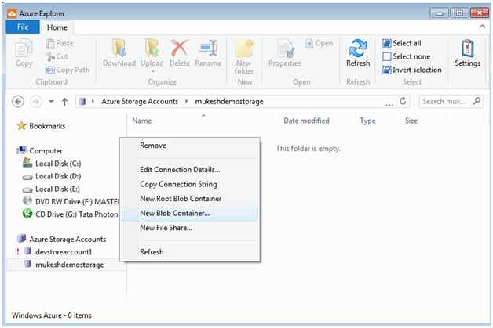The width and height of the screenshot is (493, 328).
Task: Open the File tab
Action: click(23, 27)
